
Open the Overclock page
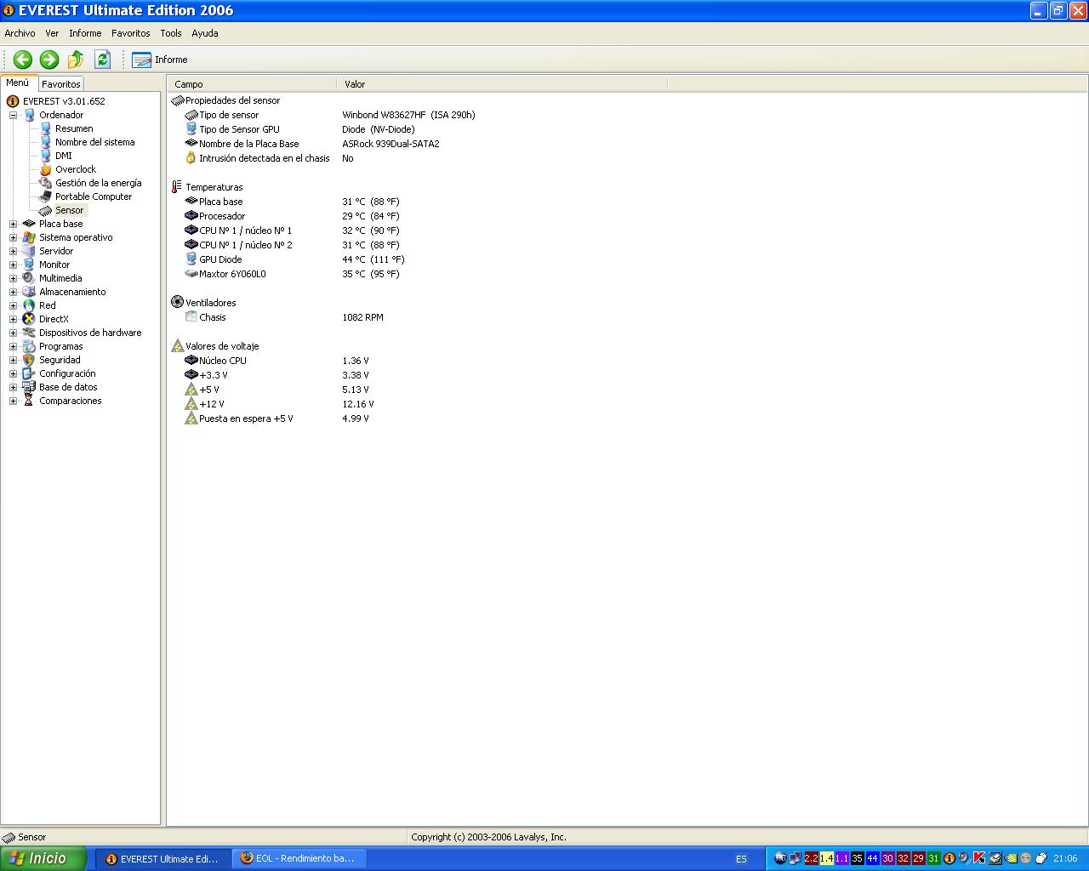[76, 169]
